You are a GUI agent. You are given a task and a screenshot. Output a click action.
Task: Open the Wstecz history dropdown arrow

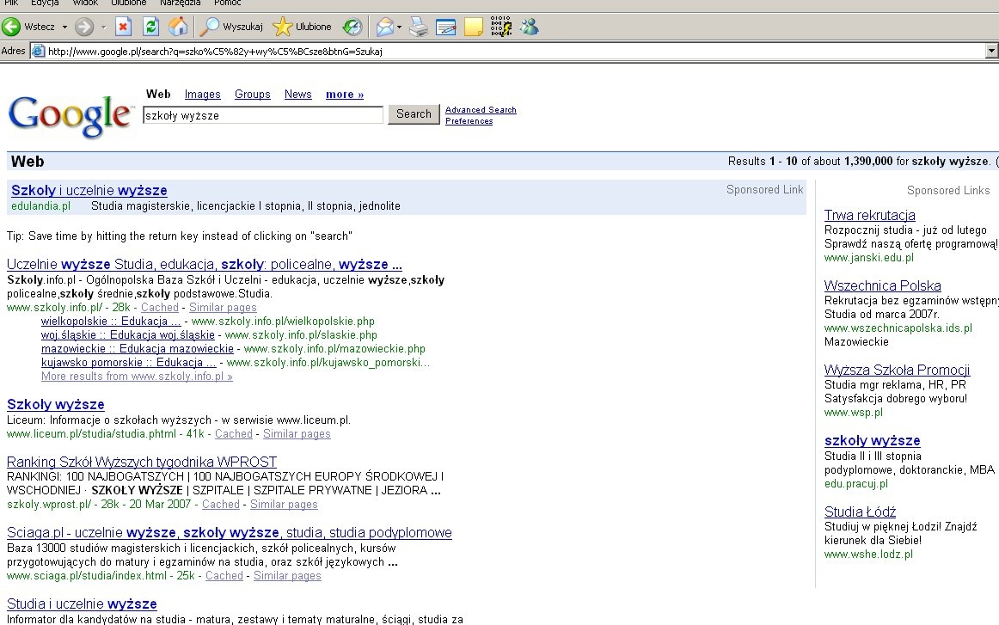[64, 27]
